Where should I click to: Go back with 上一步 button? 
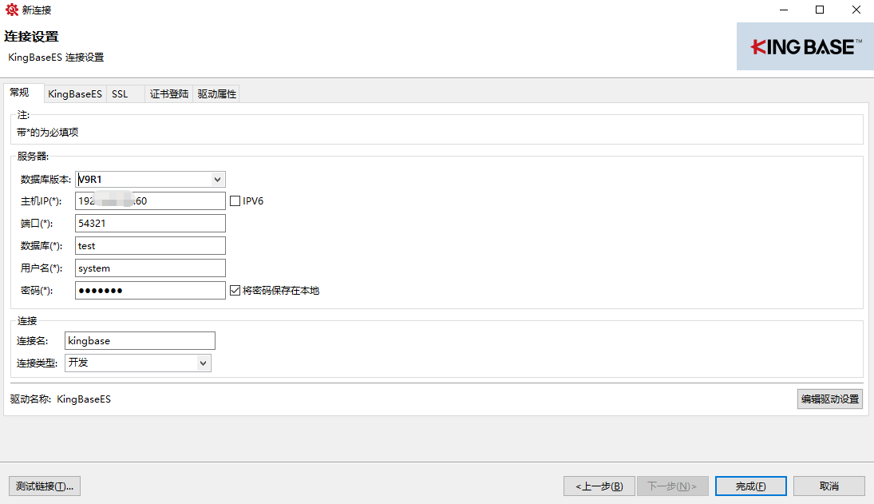(599, 486)
